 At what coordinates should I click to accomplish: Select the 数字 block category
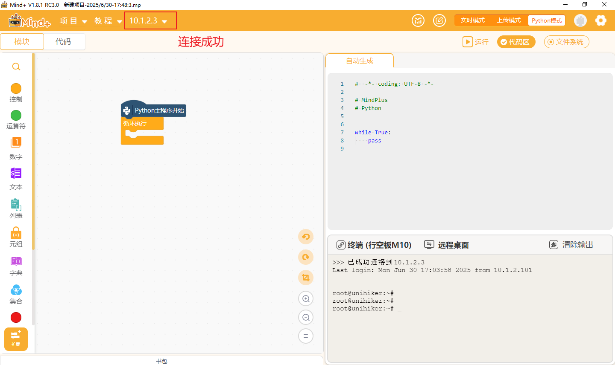tap(16, 148)
